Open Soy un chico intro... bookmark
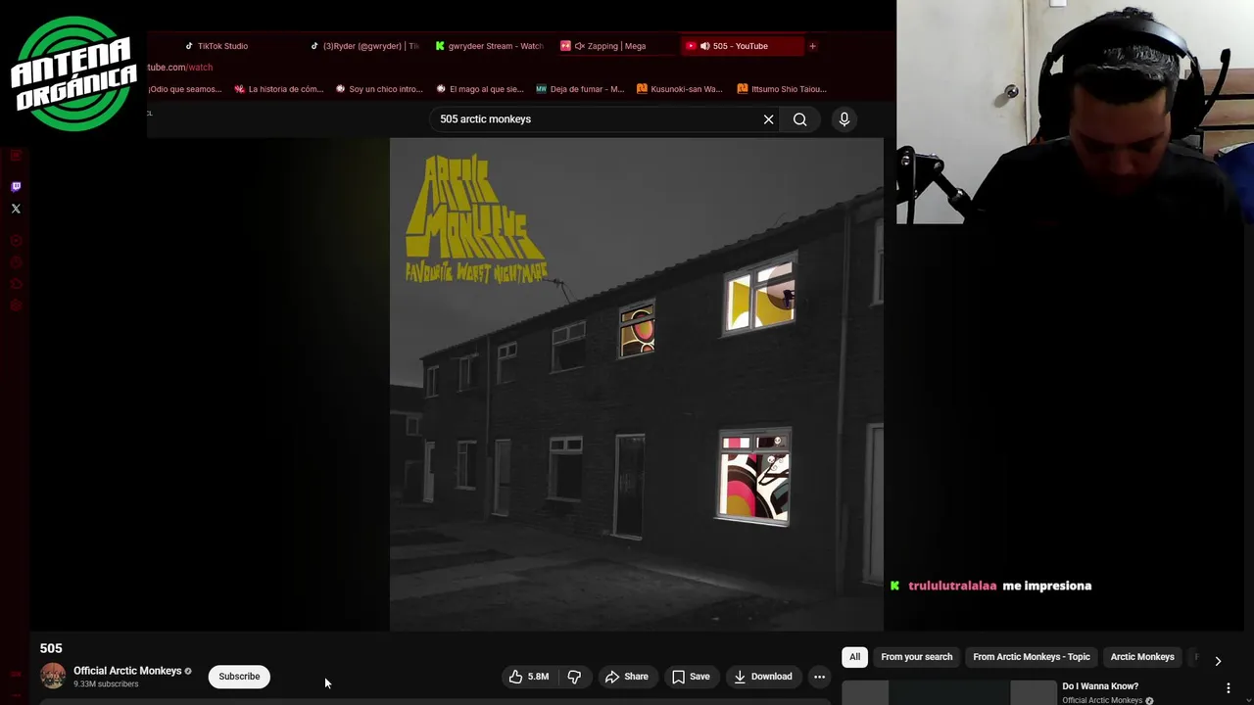Image resolution: width=1254 pixels, height=705 pixels. [379, 89]
